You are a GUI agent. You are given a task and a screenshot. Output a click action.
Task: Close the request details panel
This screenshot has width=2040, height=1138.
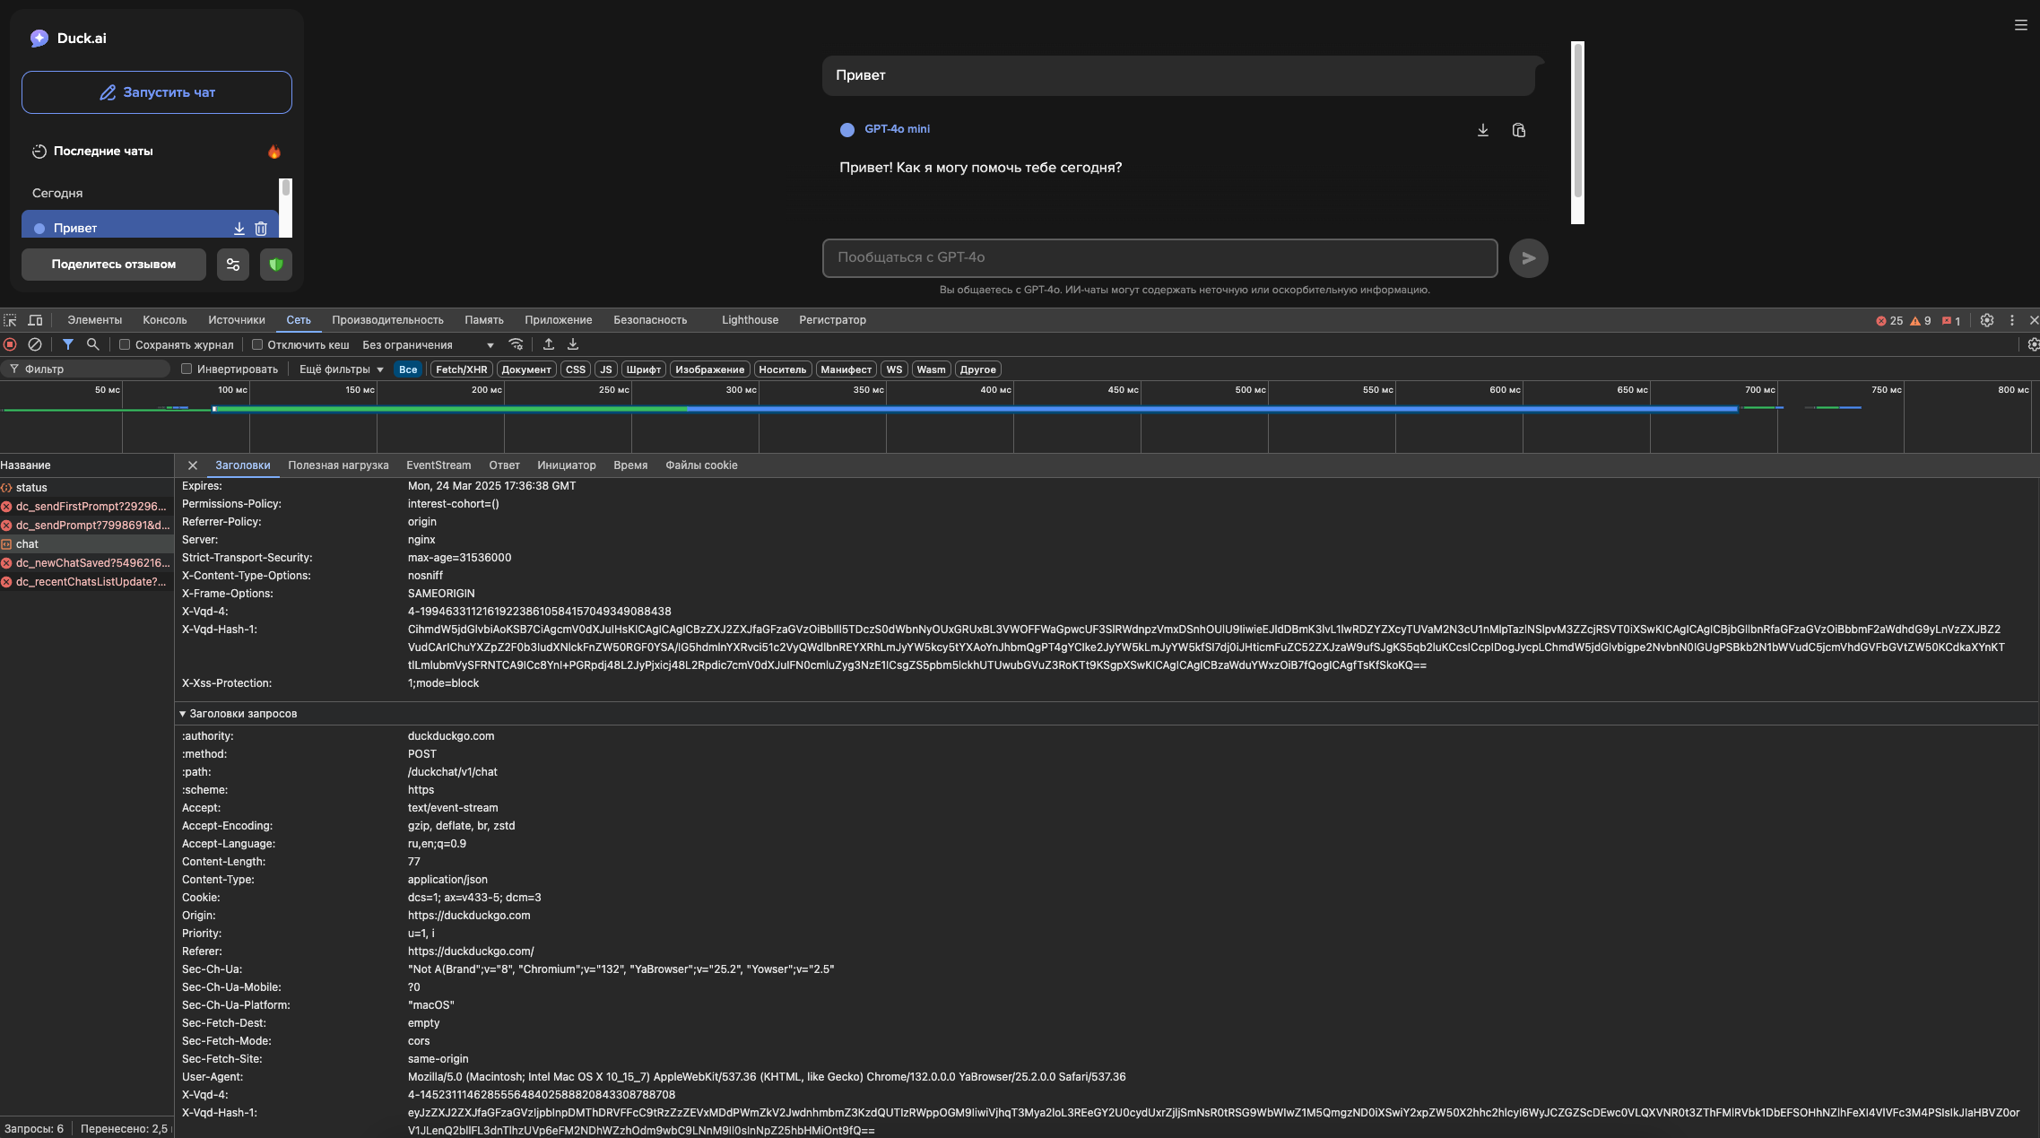[x=193, y=465]
